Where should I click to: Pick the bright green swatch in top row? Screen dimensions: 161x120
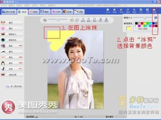(x=148, y=23)
